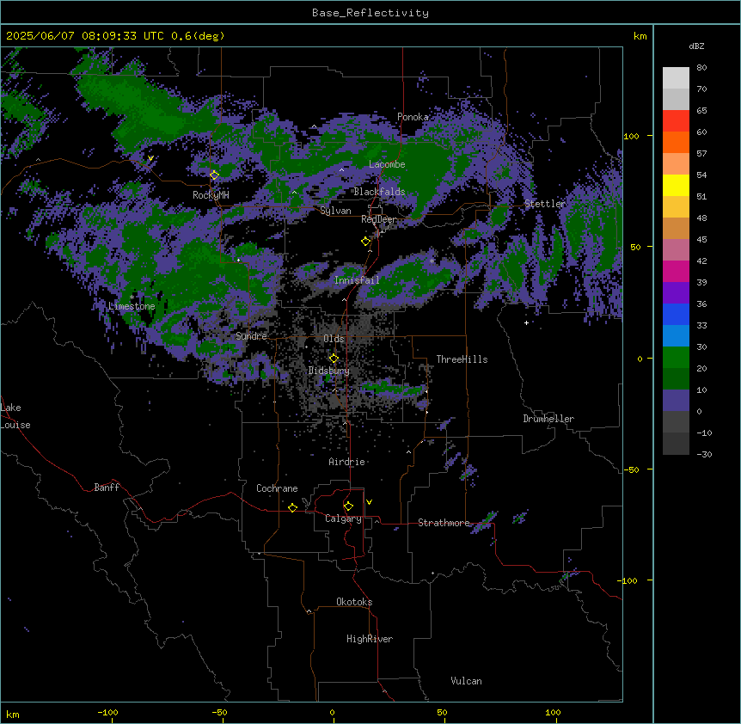Click the asterisk marker northeast of Innisfail
Screen dimensions: 741x724
point(432,261)
